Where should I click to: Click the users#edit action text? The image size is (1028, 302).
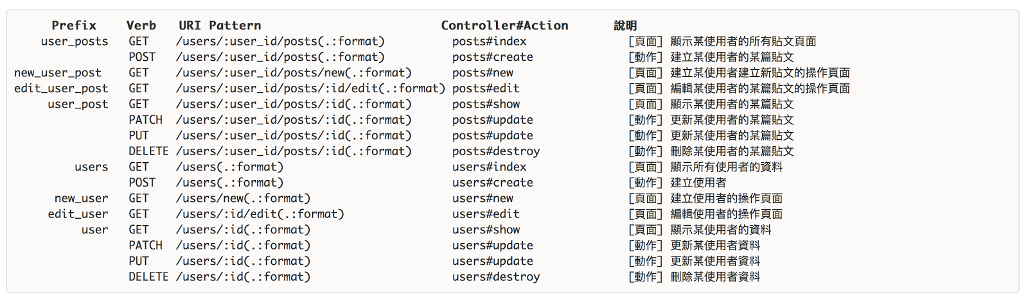[x=486, y=214]
